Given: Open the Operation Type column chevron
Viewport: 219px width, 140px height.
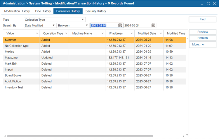Looking at the screenshot, I should [66, 33].
